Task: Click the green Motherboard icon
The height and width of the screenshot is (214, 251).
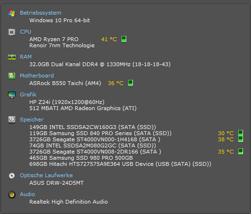Action: pyautogui.click(x=12, y=76)
